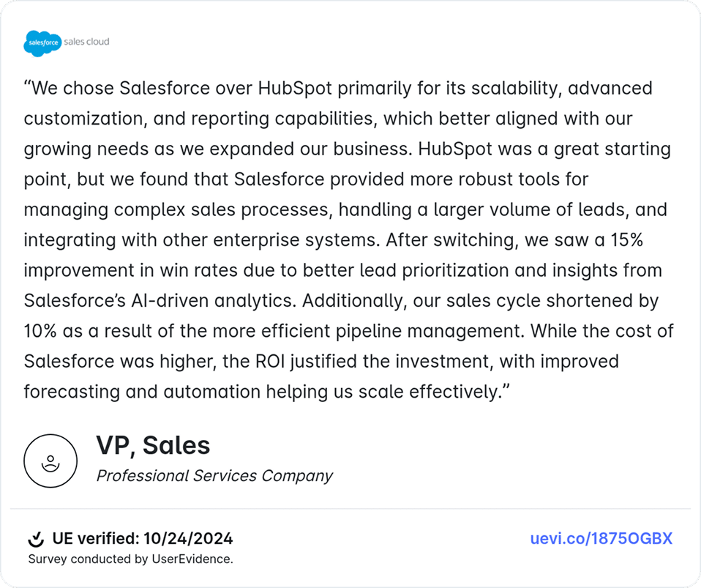
Task: Click the "reporting capabilities" phrase
Action: coord(287,119)
